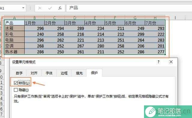
Task: Open the 边框 tab
Action: [x=64, y=73]
